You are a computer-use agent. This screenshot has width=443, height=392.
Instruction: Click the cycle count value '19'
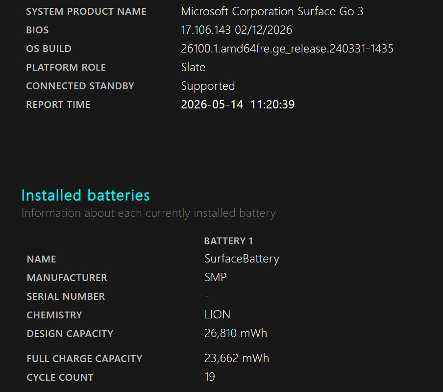(x=210, y=377)
